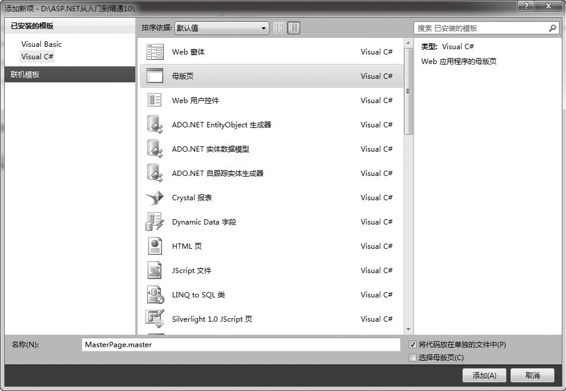Screen dimensions: 566x391
Task: Select the 母版页 template icon
Action: (155, 76)
